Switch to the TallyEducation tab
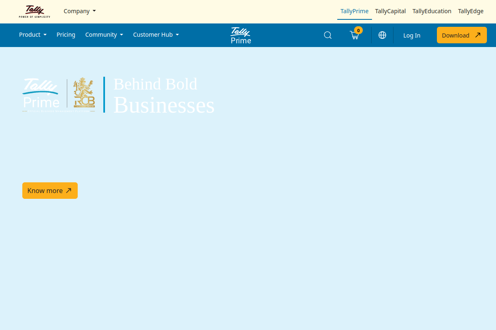Viewport: 496px width, 330px height. click(x=432, y=11)
